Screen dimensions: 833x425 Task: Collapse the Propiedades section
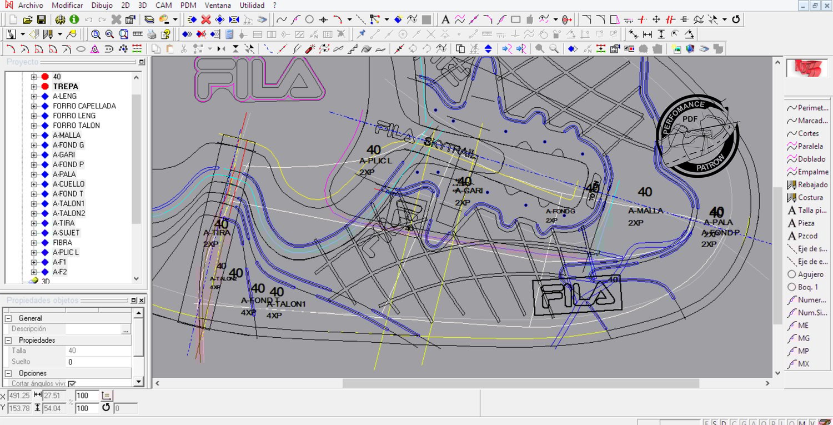point(8,340)
